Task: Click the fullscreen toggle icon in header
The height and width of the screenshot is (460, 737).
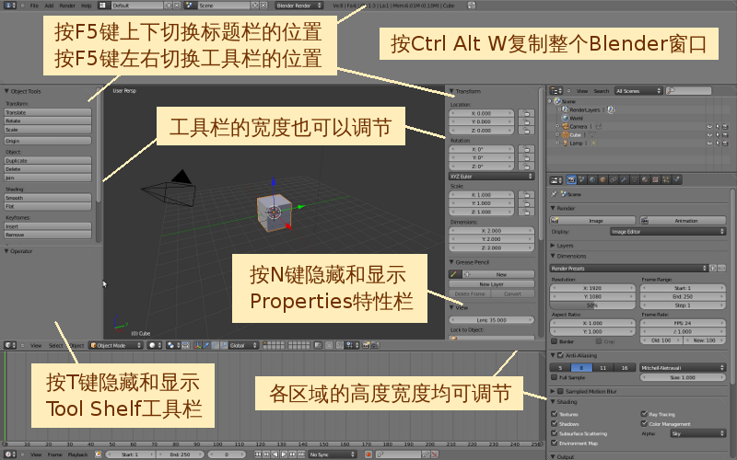Action: pyautogui.click(x=472, y=6)
